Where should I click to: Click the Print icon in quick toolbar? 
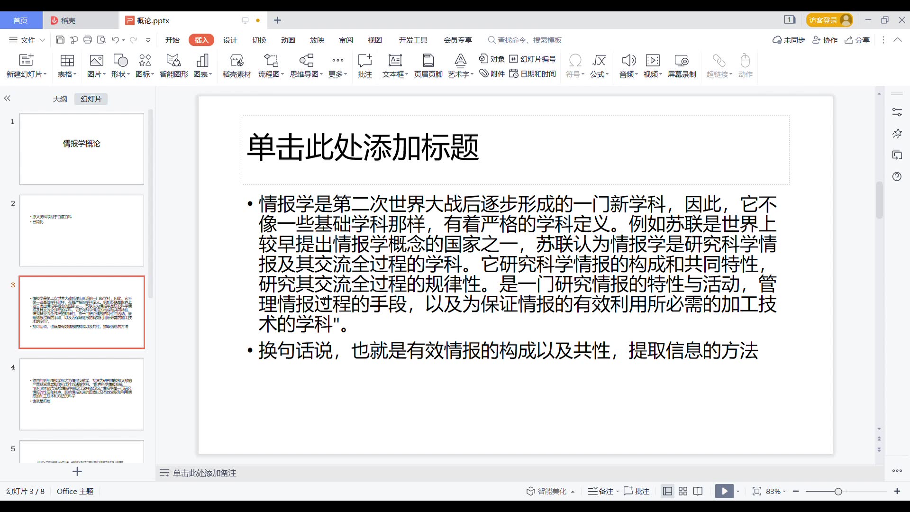tap(87, 40)
